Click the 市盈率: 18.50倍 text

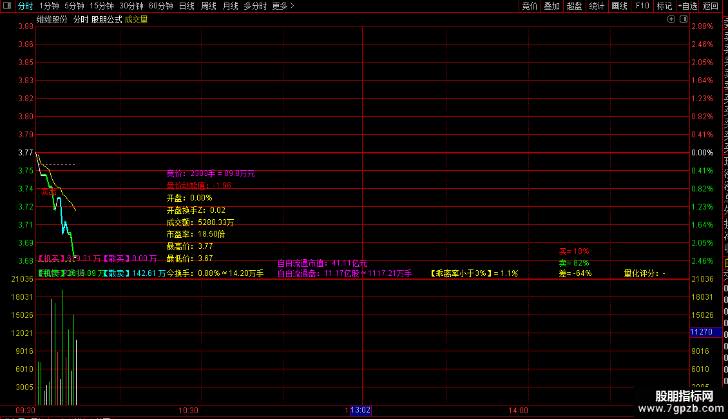tap(196, 234)
